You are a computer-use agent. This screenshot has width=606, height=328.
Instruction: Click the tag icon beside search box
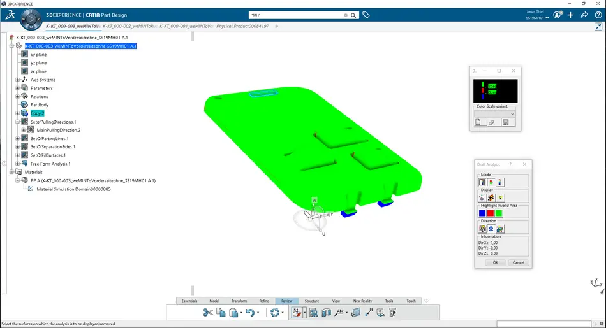click(366, 15)
